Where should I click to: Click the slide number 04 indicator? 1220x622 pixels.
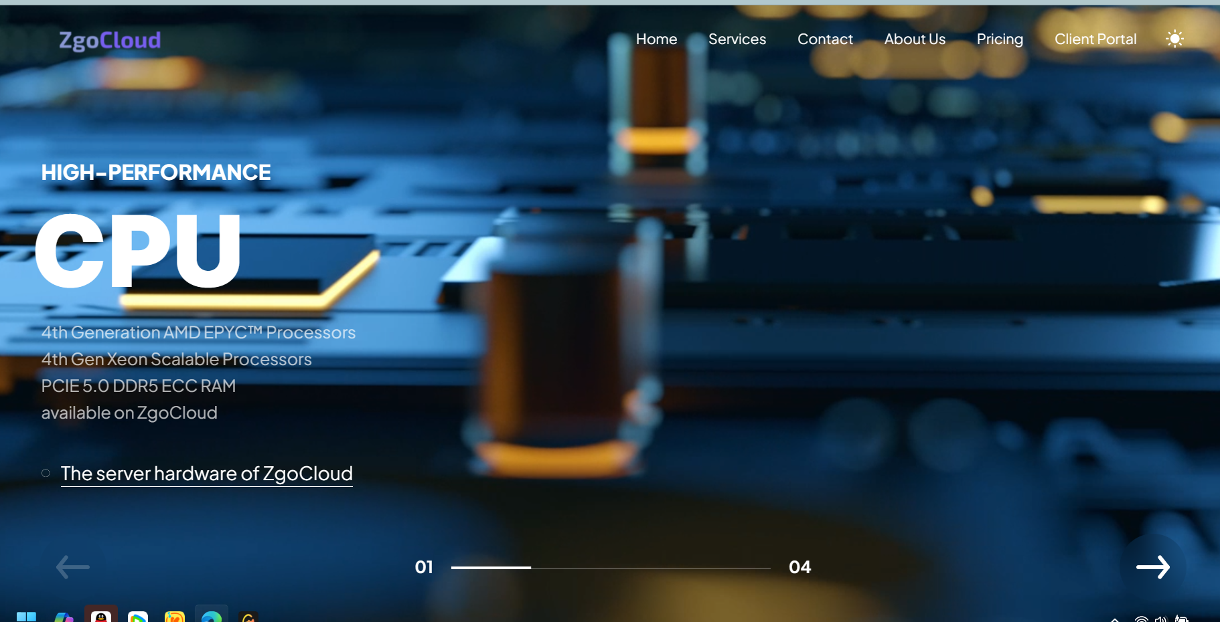(799, 567)
